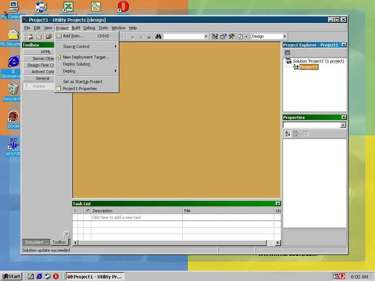The width and height of the screenshot is (375, 281).
Task: Open the Project Explorer toolbar icon
Action: pos(215,37)
